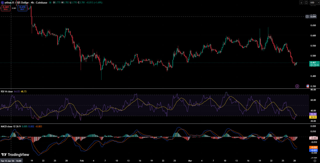Click the SELL 0.469 button

point(5,8)
